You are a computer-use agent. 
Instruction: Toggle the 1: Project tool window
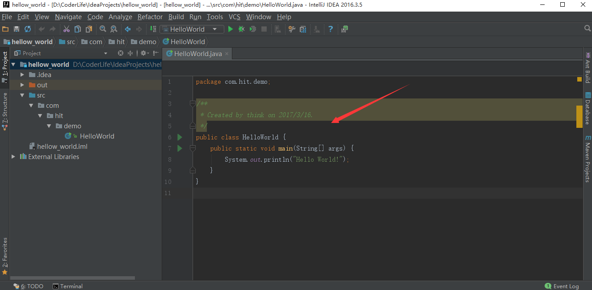coord(5,67)
